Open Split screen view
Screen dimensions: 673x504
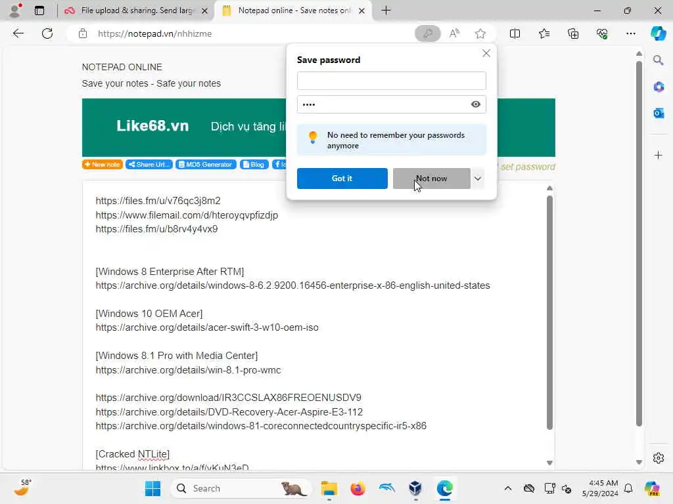click(x=515, y=33)
